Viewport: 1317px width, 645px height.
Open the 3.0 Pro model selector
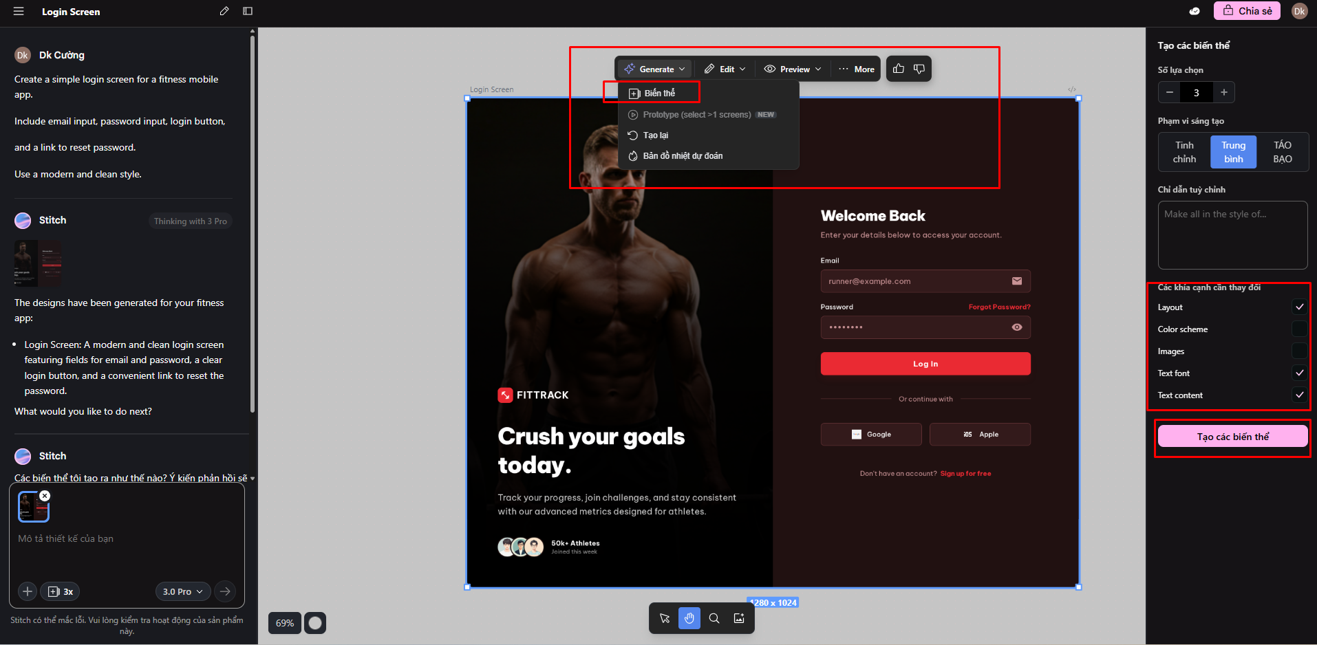click(182, 591)
